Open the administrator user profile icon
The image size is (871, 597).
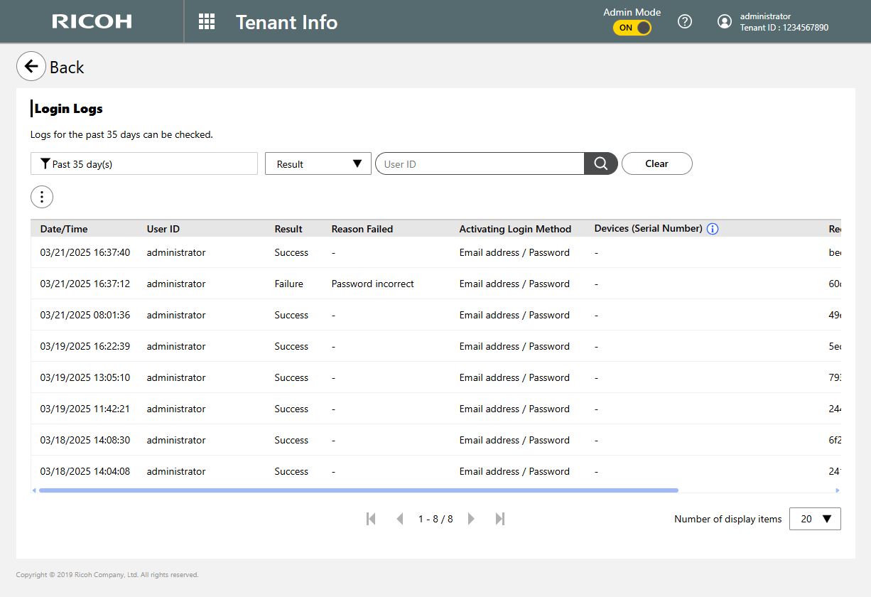point(725,22)
